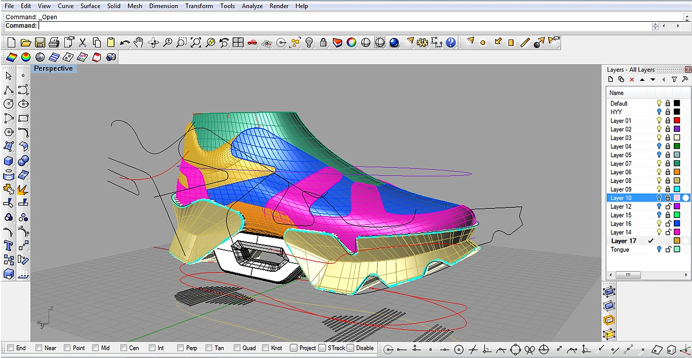Open the Perspective viewport title menu
Screen dimensions: 692x358
[53, 69]
